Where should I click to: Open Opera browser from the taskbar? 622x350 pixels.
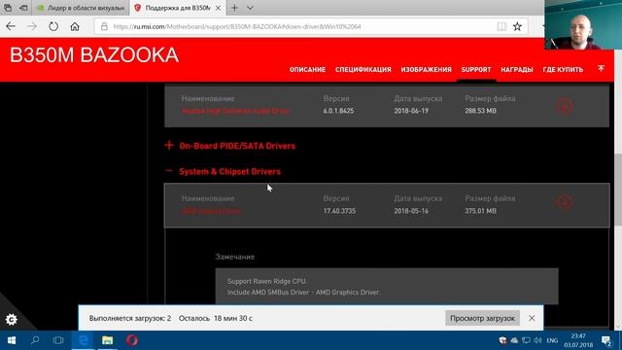pyautogui.click(x=132, y=340)
